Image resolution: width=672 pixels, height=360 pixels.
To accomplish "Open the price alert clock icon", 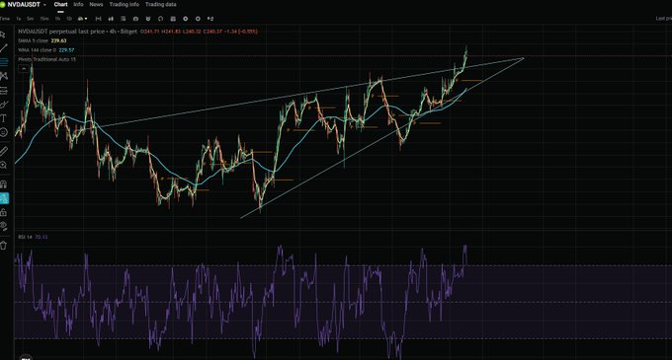I will 148,19.
